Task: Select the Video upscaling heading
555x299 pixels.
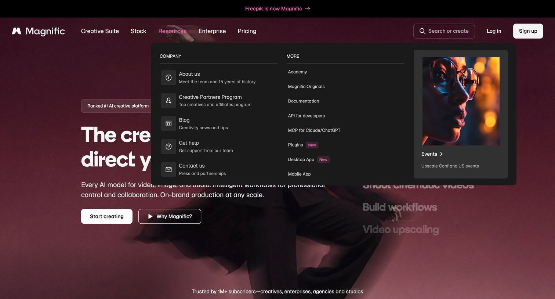Action: [x=400, y=230]
